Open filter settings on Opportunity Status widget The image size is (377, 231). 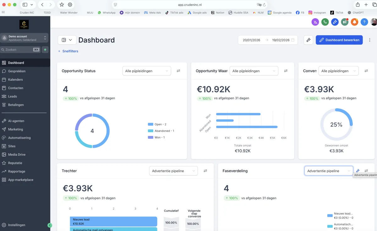[178, 71]
